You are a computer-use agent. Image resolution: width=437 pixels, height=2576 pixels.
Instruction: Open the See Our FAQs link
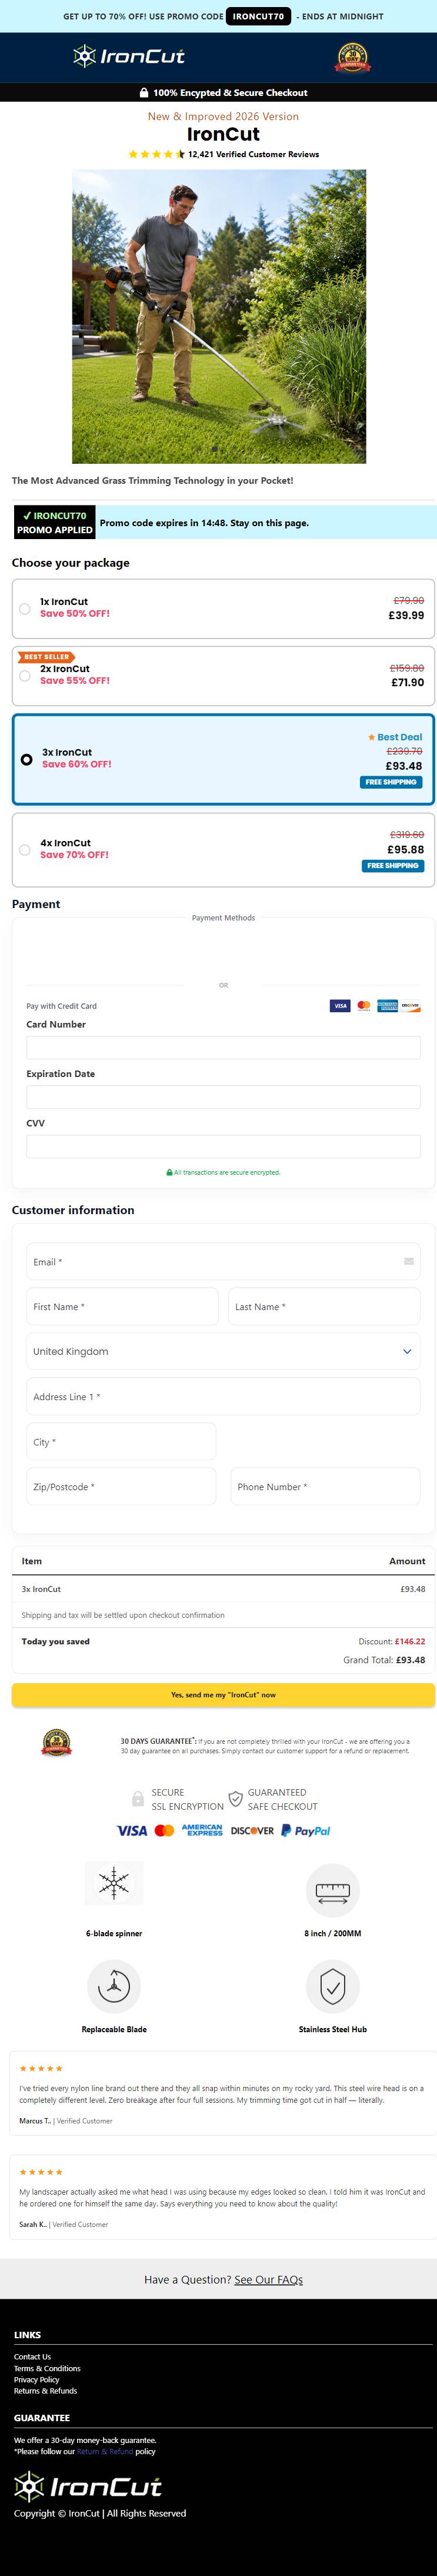(268, 2279)
